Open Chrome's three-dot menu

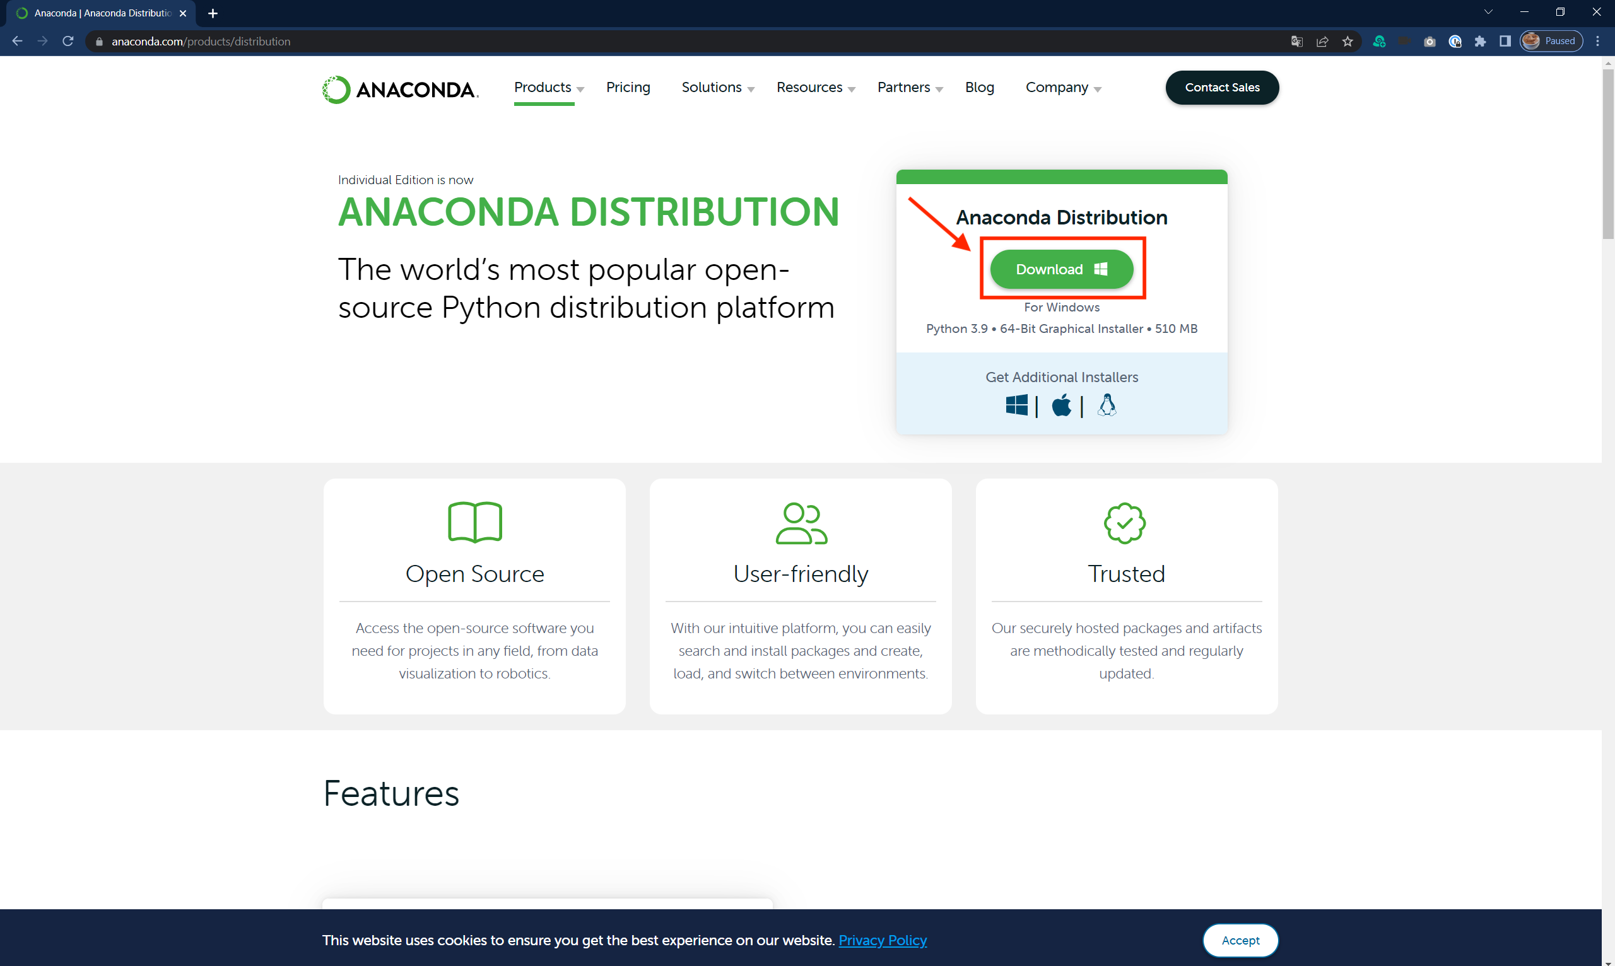pos(1597,41)
